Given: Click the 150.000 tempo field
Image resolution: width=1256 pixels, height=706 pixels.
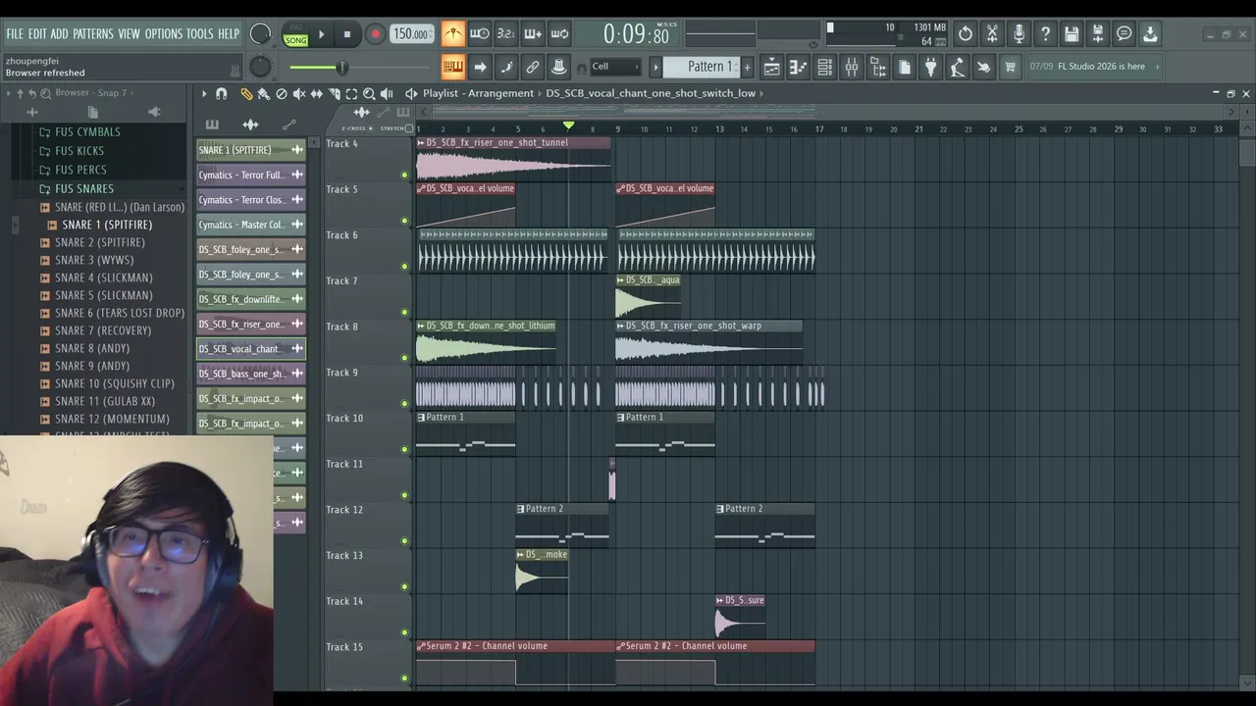Looking at the screenshot, I should [x=411, y=34].
